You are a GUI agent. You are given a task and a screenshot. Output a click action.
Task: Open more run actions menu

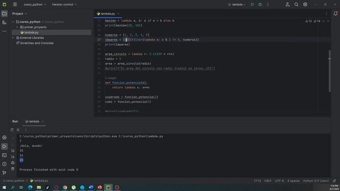(x=268, y=4)
